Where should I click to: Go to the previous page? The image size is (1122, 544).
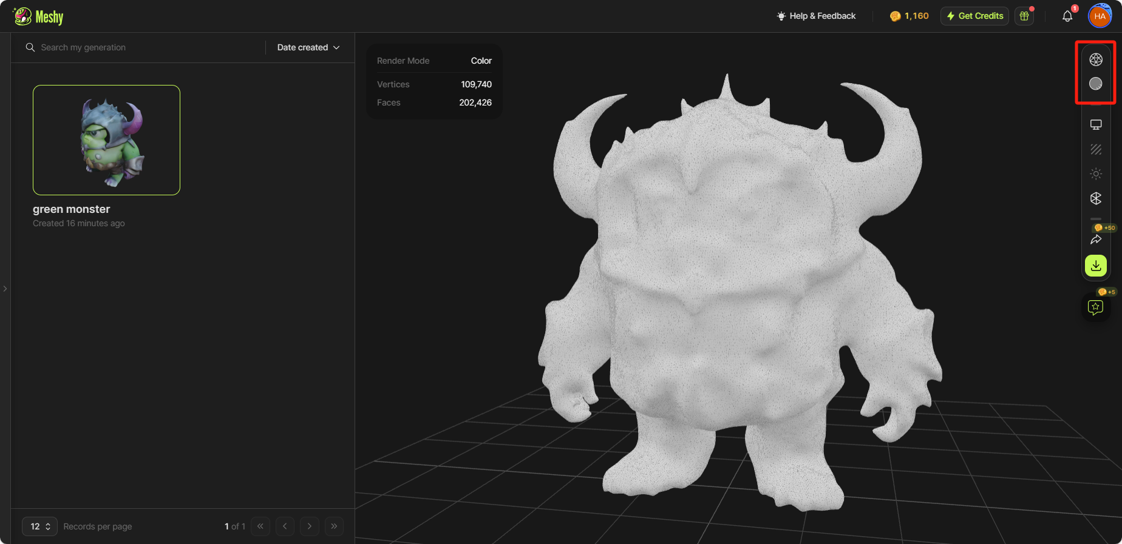(285, 526)
